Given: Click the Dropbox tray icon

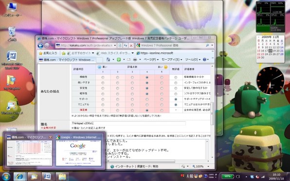Looking at the screenshot, I should 252,177.
